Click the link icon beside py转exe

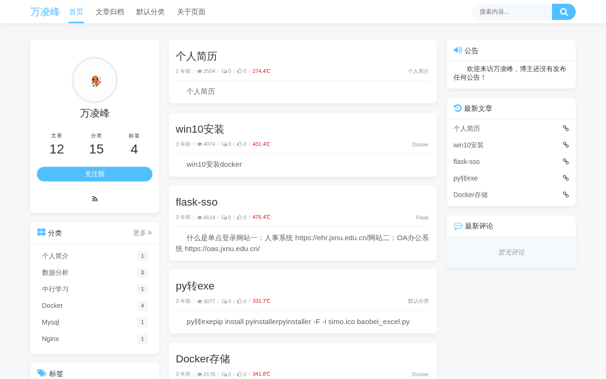coord(566,178)
